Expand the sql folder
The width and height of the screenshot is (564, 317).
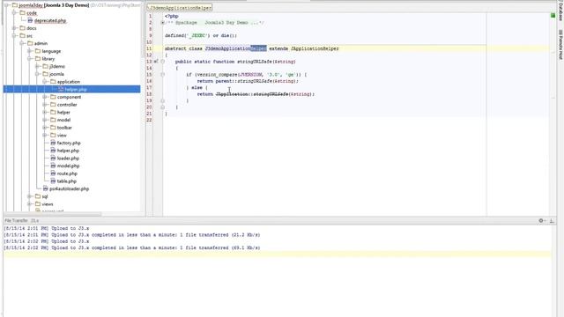pyautogui.click(x=30, y=196)
